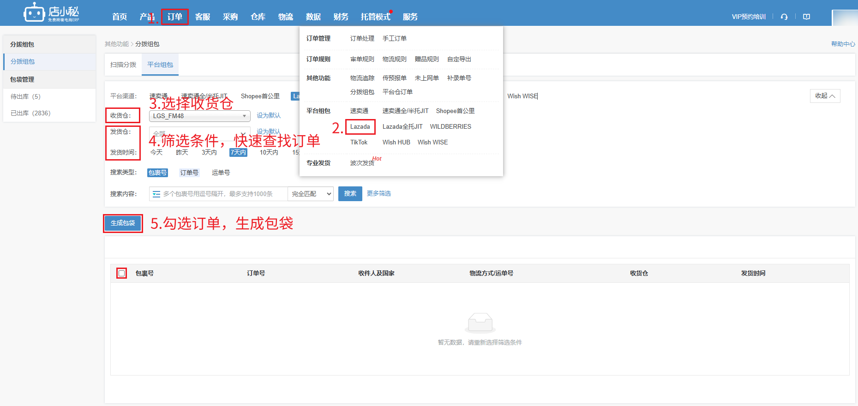
Task: Choose Lazada under 平台组包 menu
Action: click(360, 126)
